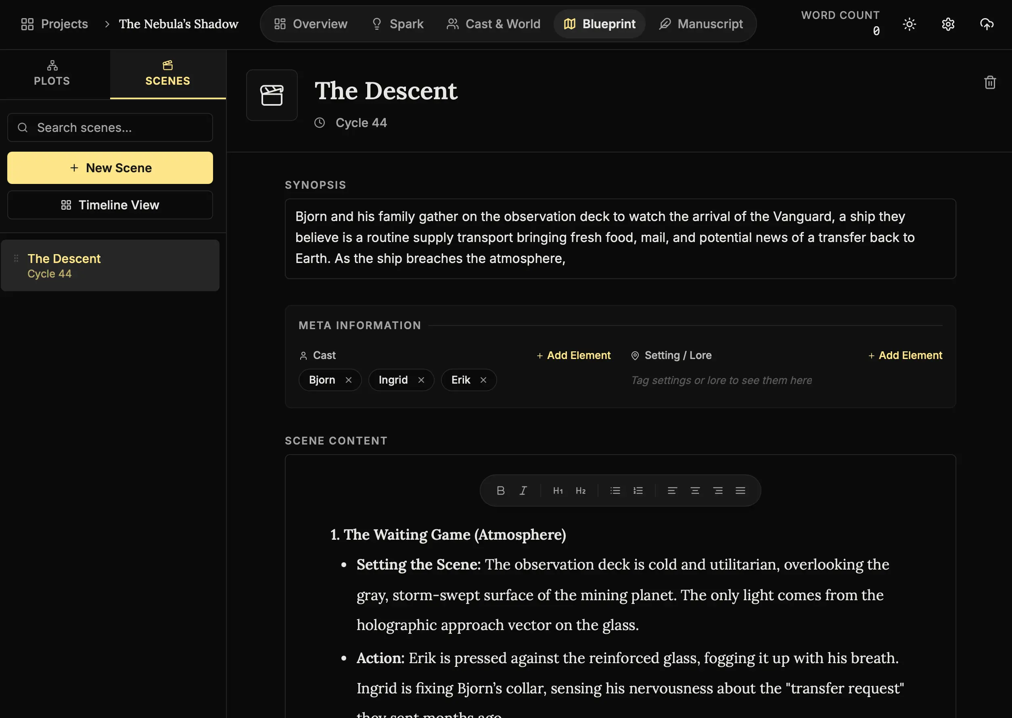Delete the scene with trash icon
1012x718 pixels.
[x=989, y=82]
